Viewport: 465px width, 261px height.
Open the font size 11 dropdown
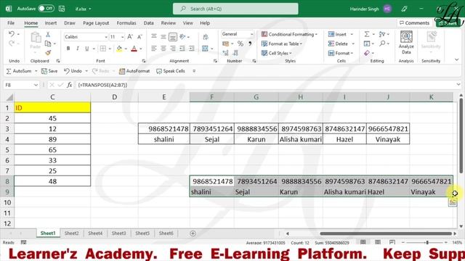click(x=122, y=37)
